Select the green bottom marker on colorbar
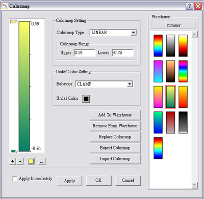Screen dimensions: 204x199 click(14, 151)
